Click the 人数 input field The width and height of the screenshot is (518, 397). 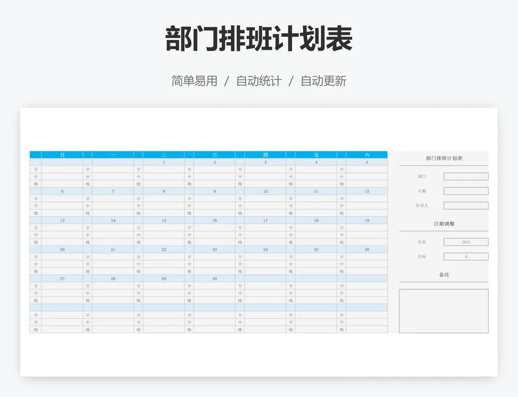point(466,191)
